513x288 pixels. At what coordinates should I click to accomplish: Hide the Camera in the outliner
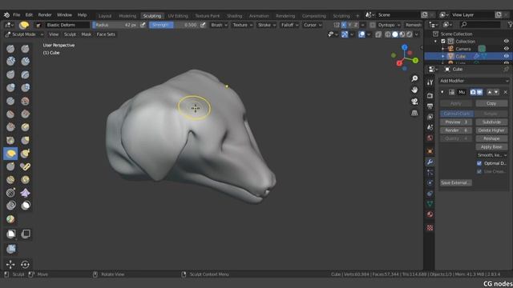click(506, 49)
